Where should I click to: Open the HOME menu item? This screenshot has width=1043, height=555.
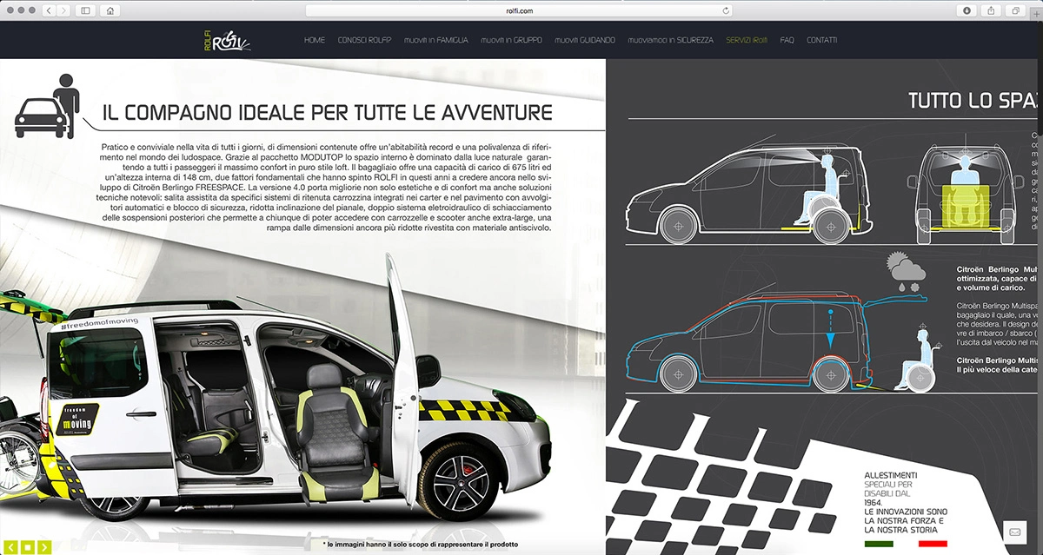315,40
